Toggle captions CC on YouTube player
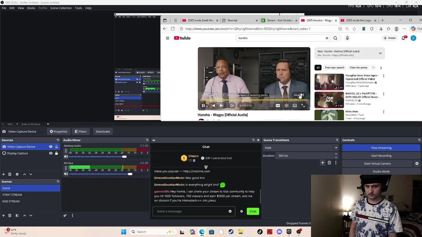 click(x=278, y=106)
